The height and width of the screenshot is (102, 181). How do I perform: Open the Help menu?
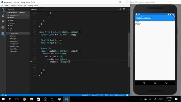pos(36,6)
